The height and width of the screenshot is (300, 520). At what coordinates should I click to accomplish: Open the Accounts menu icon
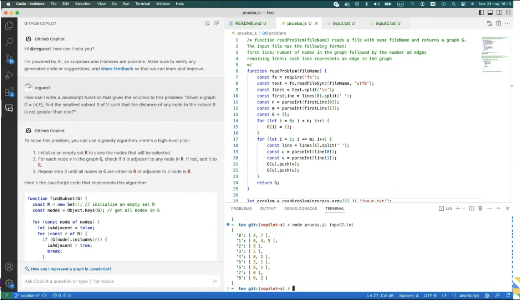coord(9,267)
